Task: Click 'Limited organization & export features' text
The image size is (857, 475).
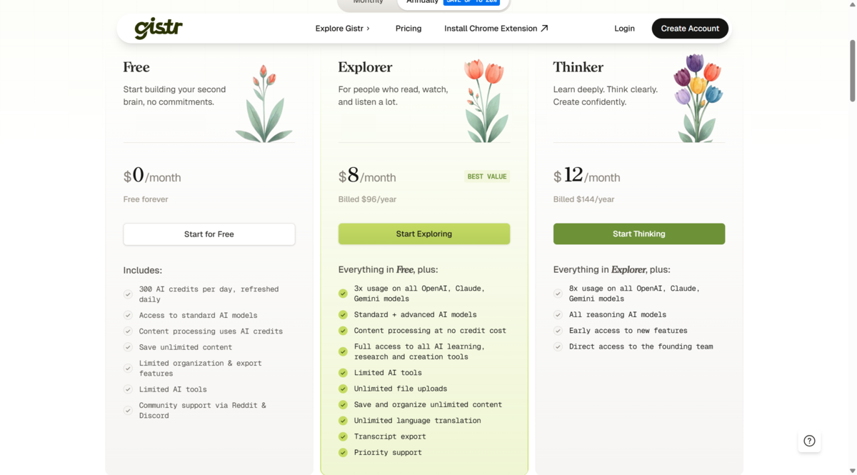Action: click(x=201, y=369)
